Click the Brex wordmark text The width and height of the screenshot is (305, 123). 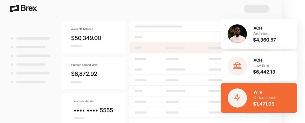click(x=29, y=8)
